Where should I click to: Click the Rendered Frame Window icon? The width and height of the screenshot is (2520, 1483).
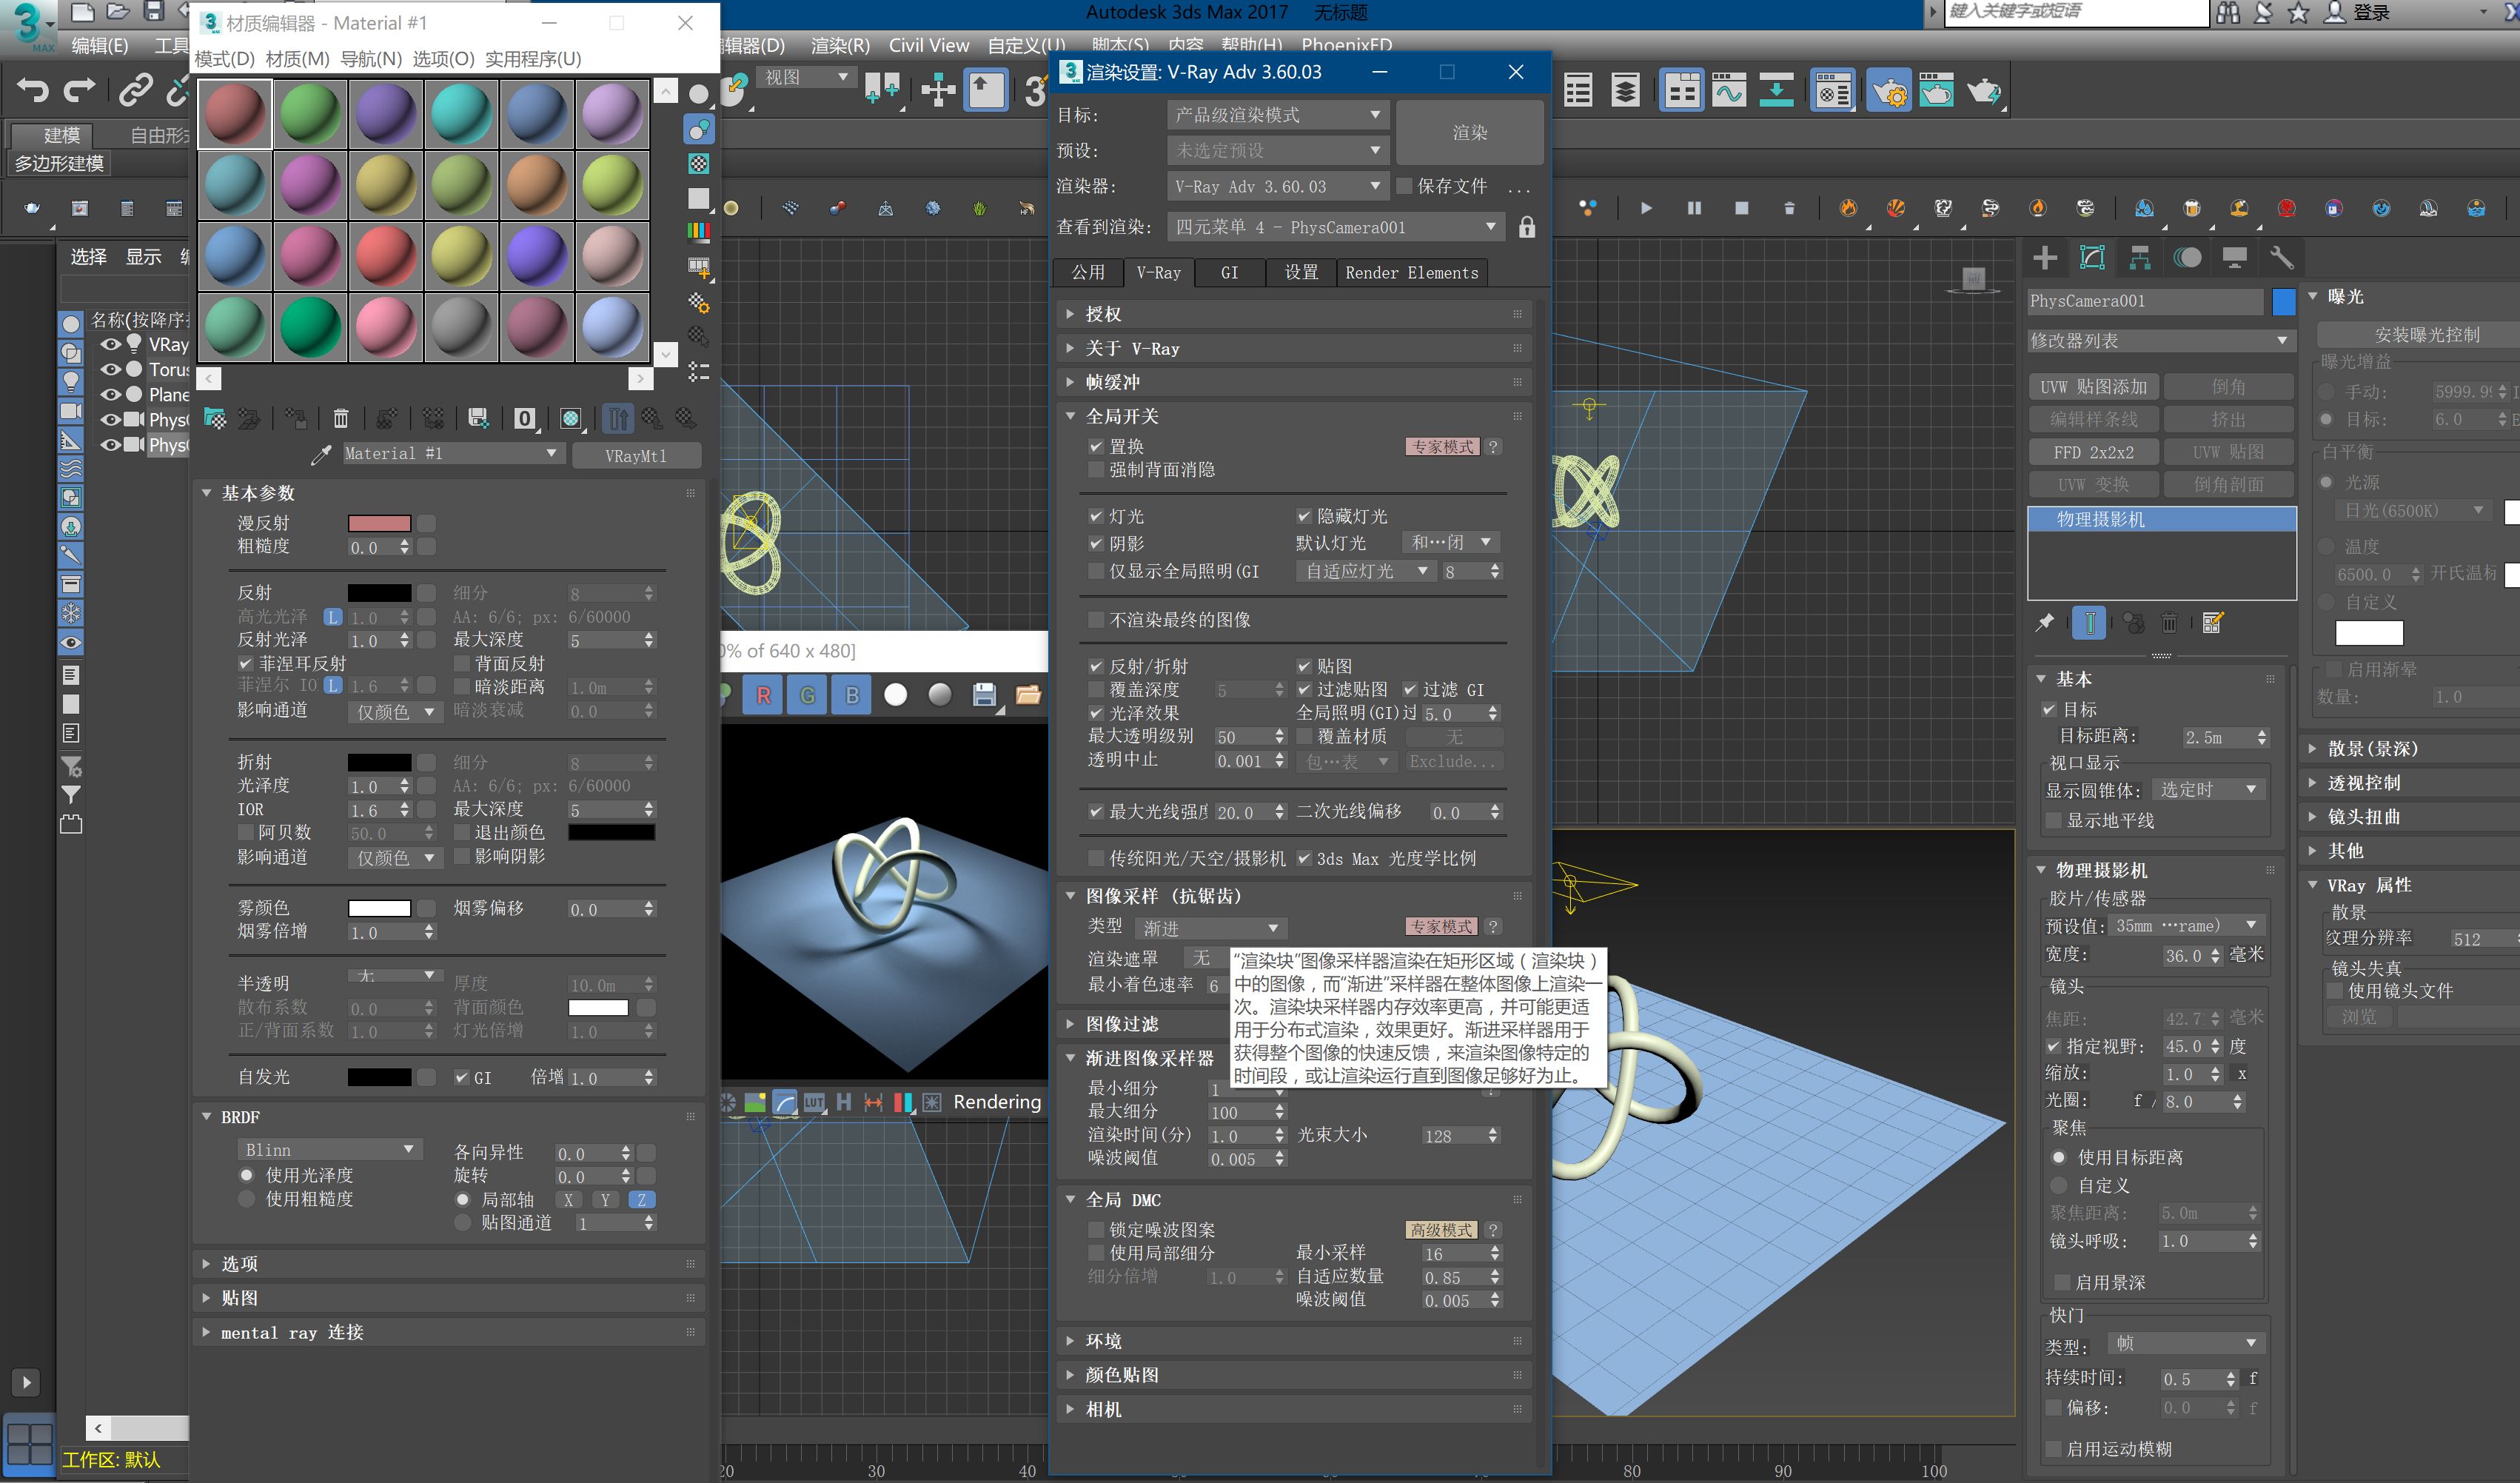(1936, 91)
